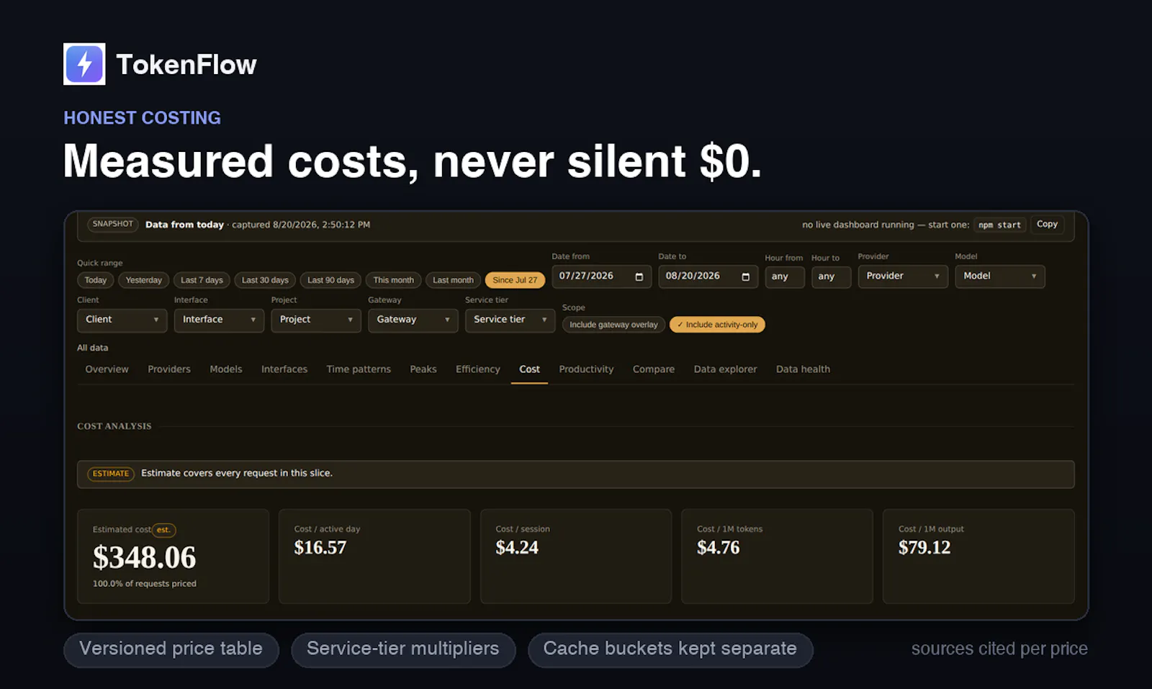Image resolution: width=1152 pixels, height=689 pixels.
Task: Click the Date to field showing 08/20/2026
Action: tap(708, 276)
